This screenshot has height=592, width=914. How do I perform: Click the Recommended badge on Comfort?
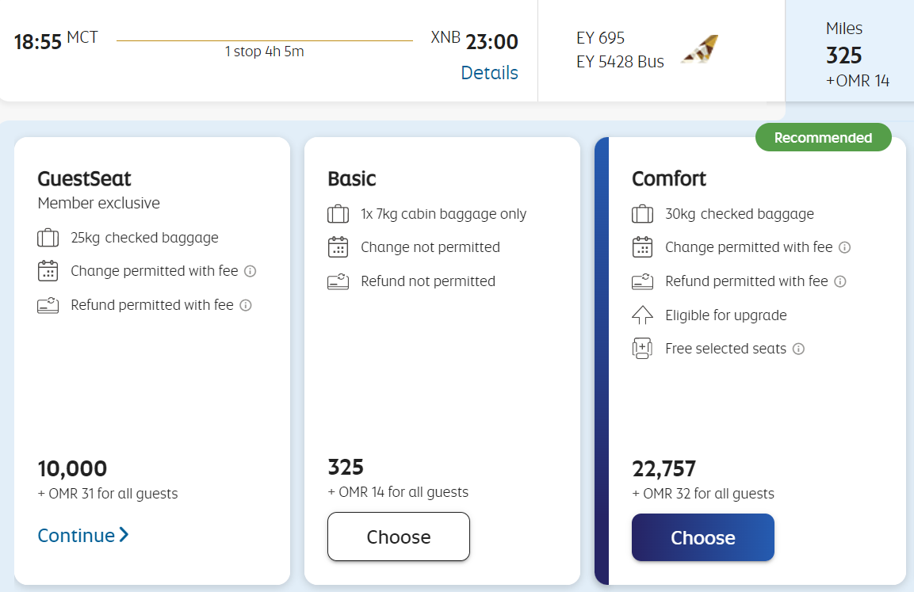(823, 138)
